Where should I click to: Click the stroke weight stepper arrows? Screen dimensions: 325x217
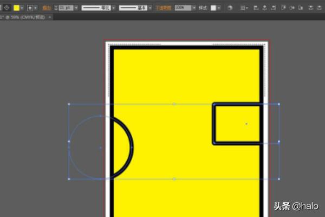coord(57,8)
